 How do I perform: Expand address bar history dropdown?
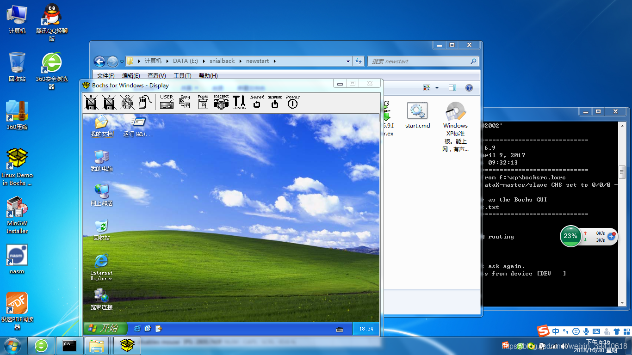[348, 61]
